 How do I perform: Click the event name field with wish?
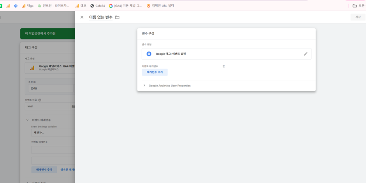point(48,106)
